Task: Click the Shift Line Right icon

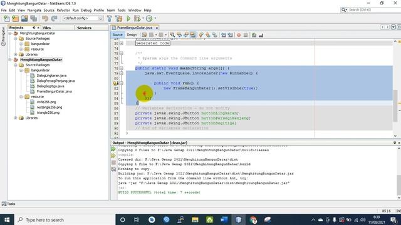Action: 230,35
